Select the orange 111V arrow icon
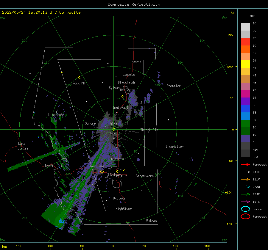268x250 pixels. (245, 179)
